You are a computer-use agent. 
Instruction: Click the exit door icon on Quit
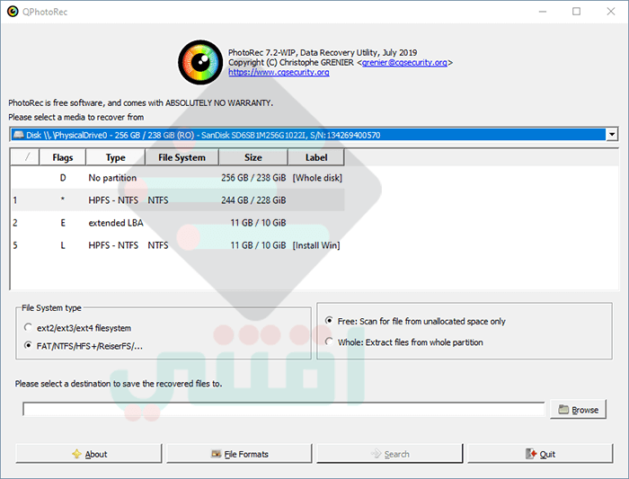[531, 454]
